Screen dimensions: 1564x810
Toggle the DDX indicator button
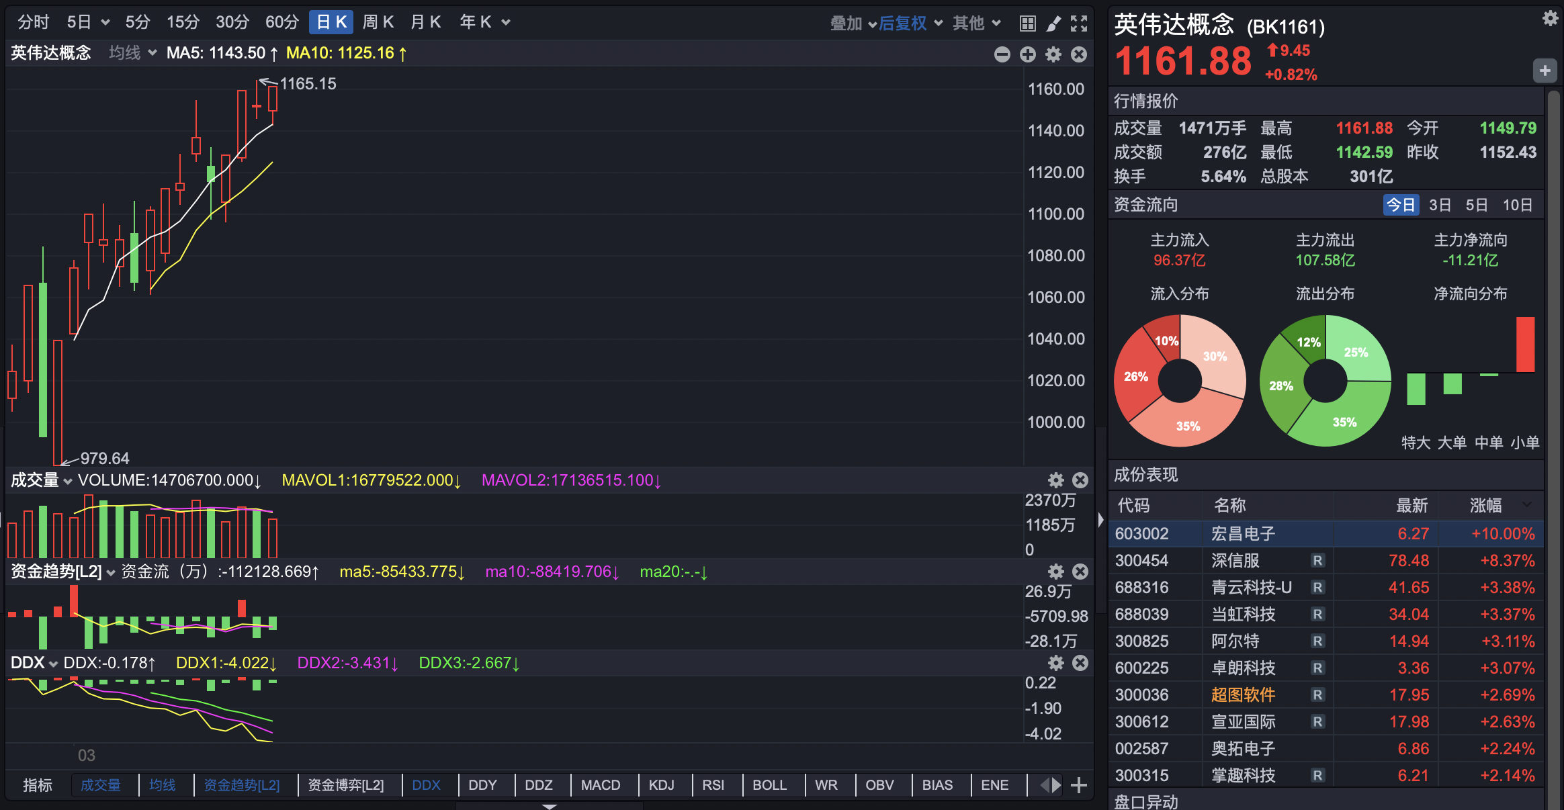426,785
